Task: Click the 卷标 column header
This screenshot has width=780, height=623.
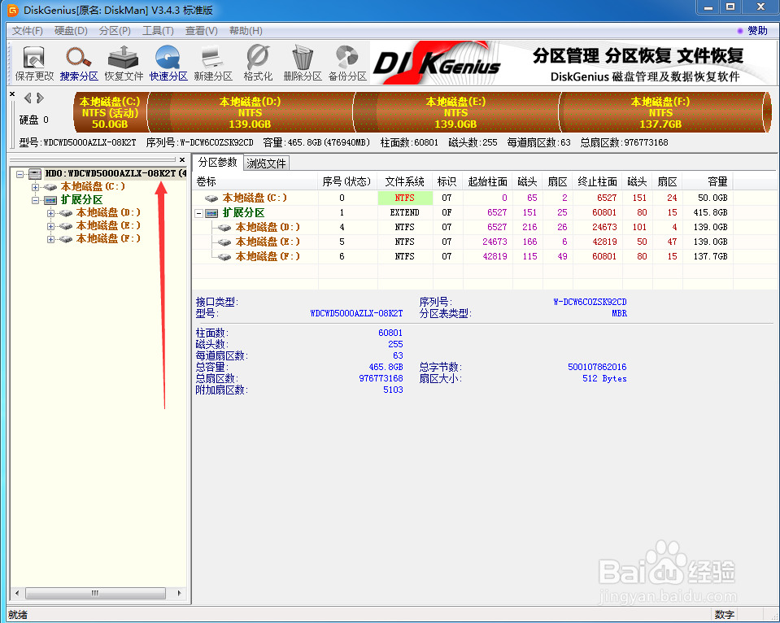Action: coord(255,181)
